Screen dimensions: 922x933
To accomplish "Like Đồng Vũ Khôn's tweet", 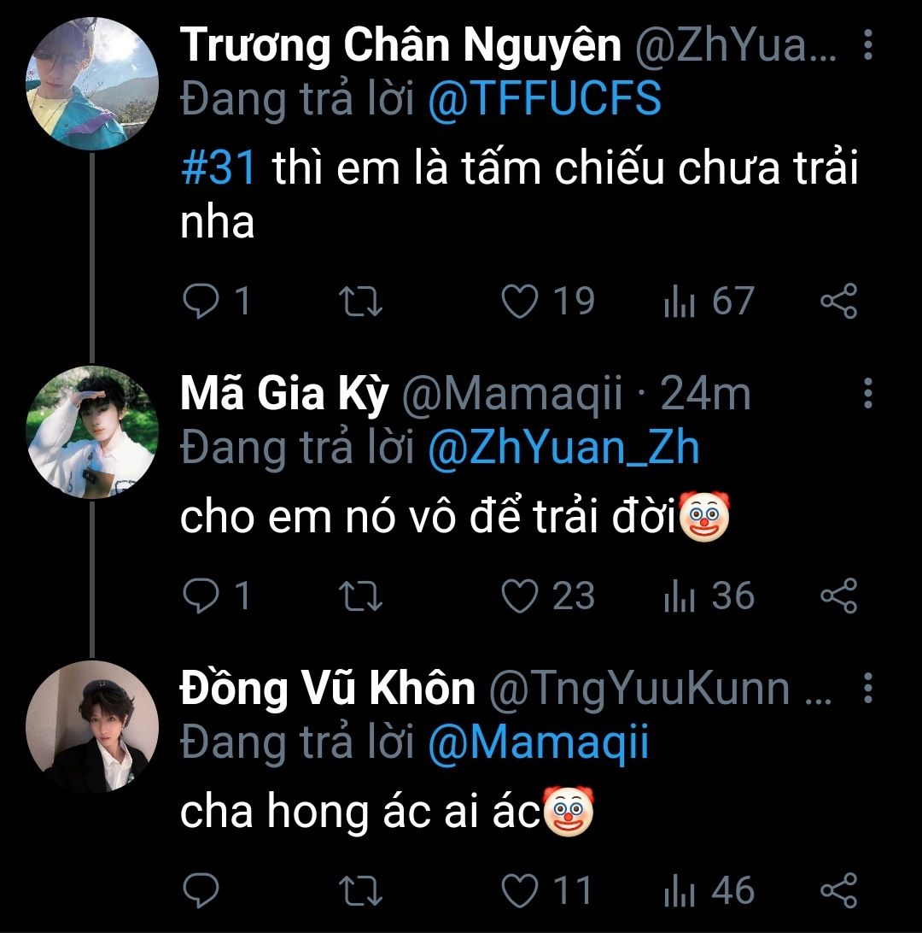I will click(x=518, y=891).
